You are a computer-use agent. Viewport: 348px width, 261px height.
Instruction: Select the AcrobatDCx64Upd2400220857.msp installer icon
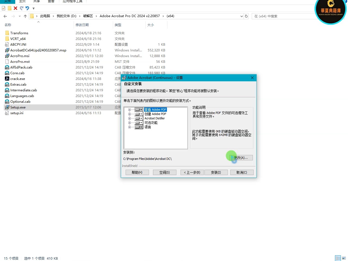[x=7, y=50]
